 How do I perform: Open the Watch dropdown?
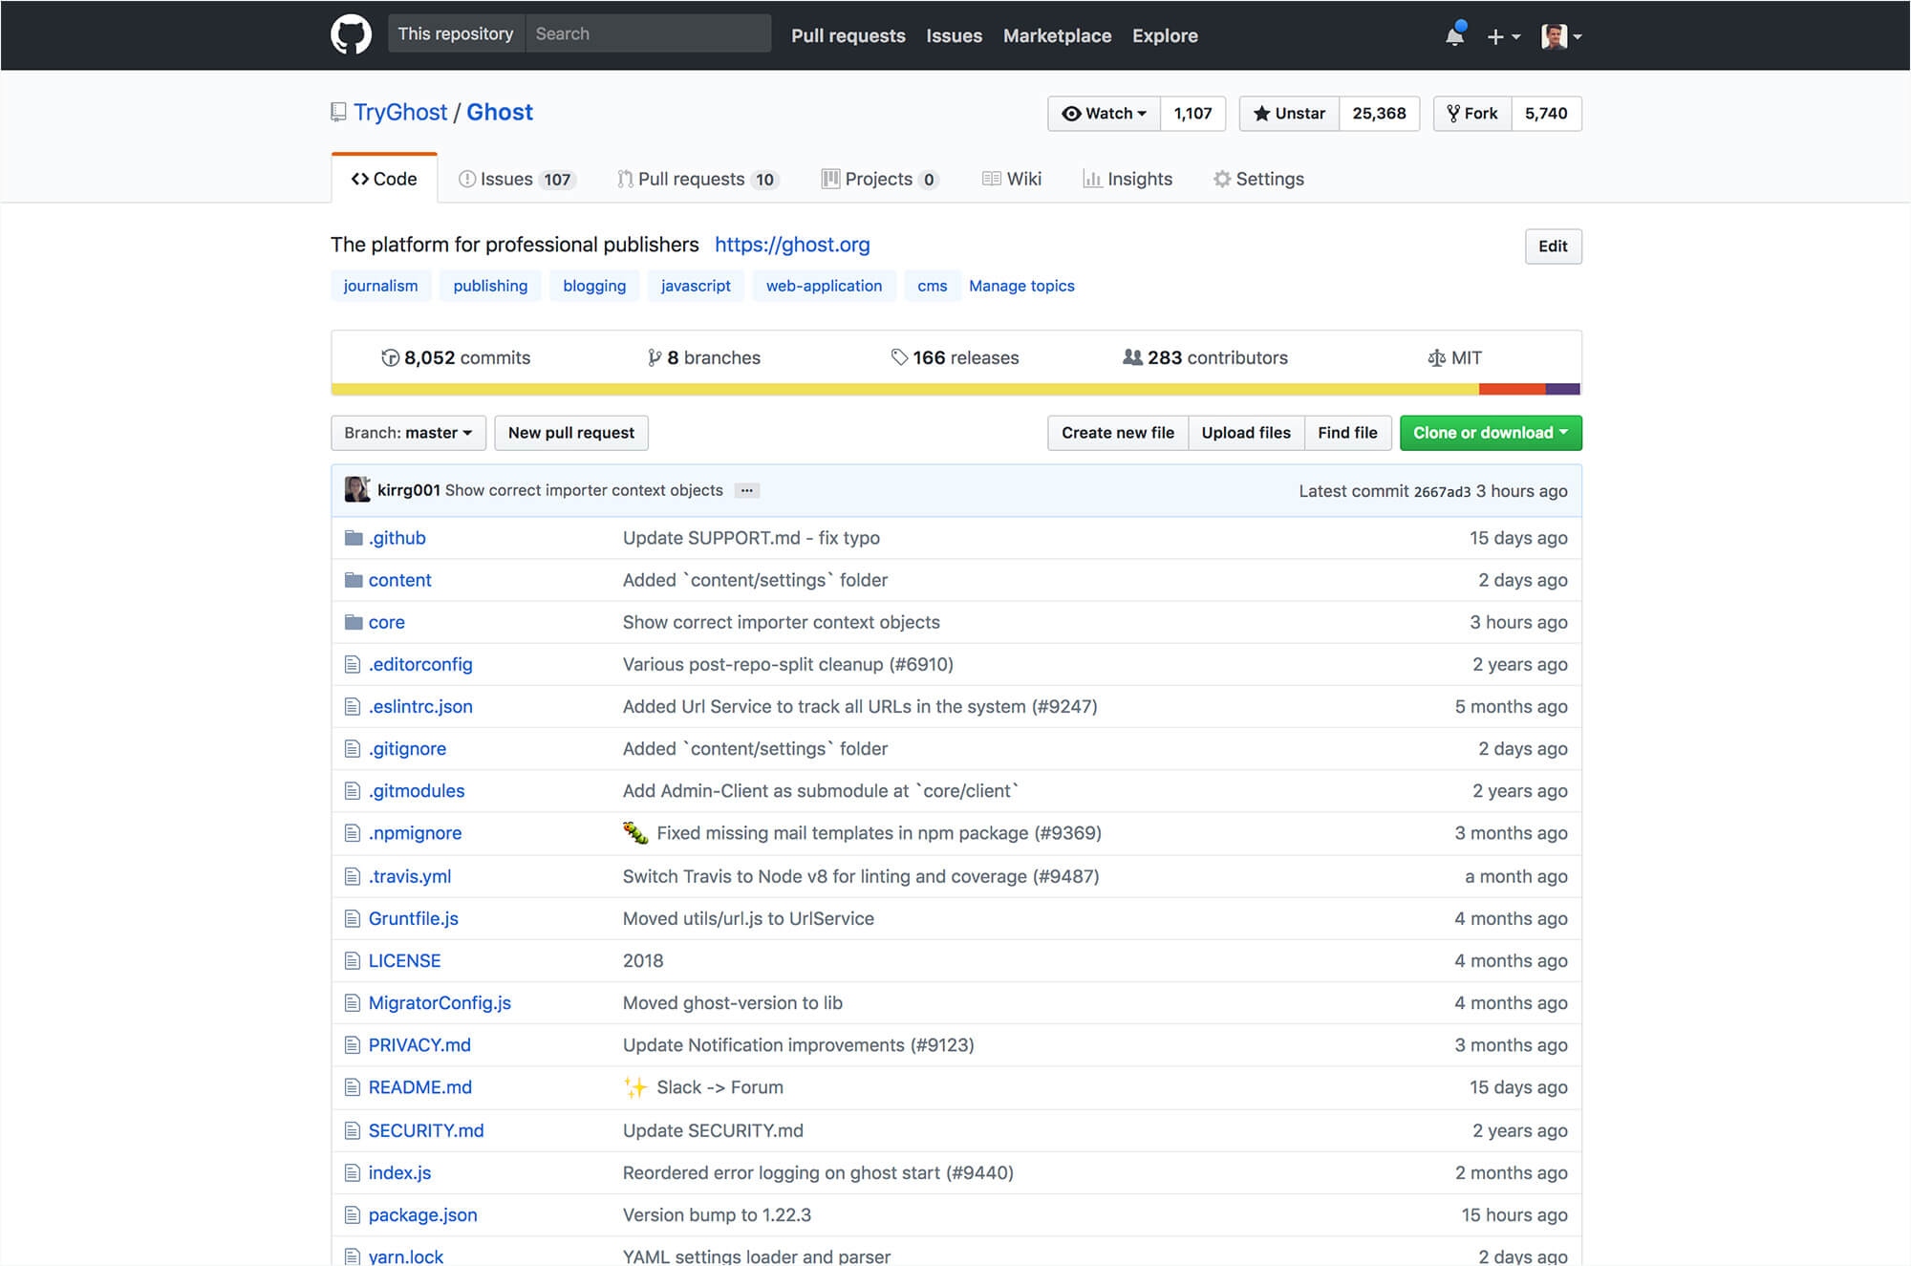coord(1104,113)
